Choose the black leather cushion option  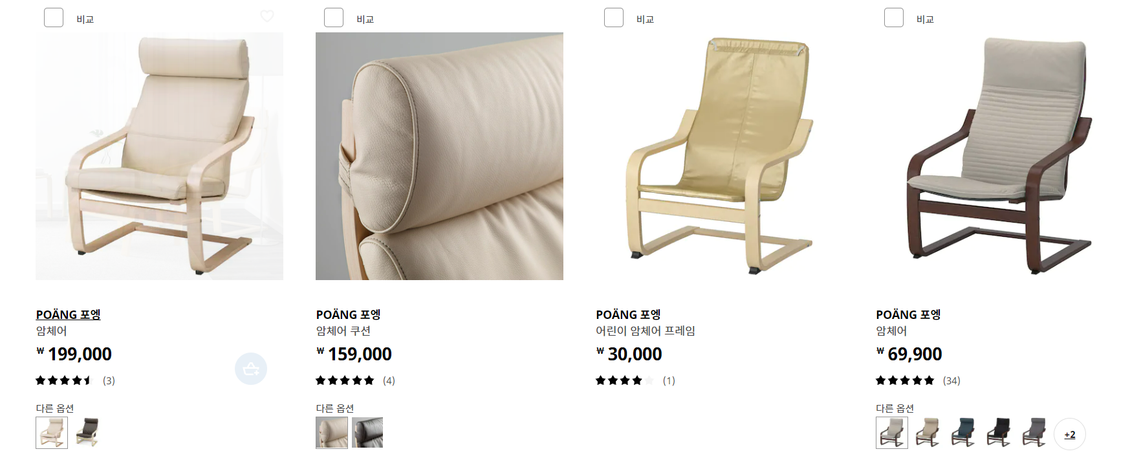[x=367, y=433]
